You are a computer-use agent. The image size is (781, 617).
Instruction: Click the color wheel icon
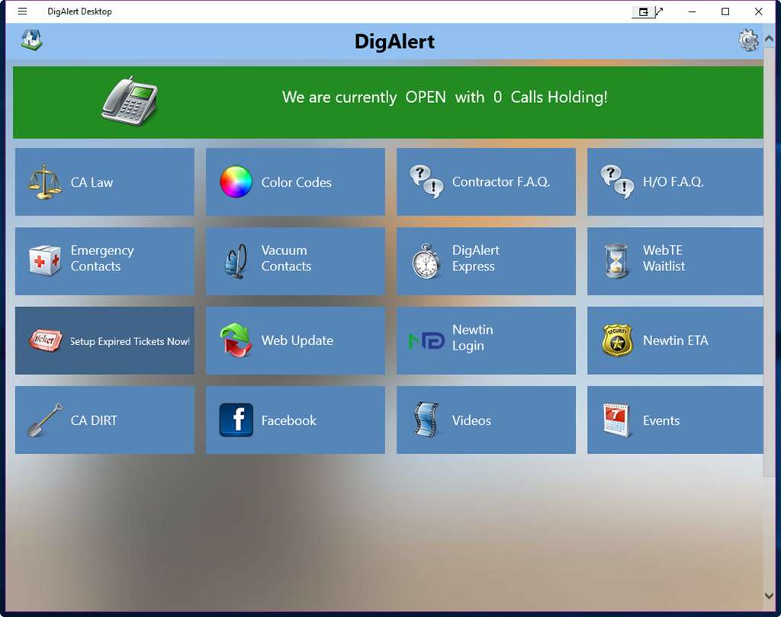236,181
